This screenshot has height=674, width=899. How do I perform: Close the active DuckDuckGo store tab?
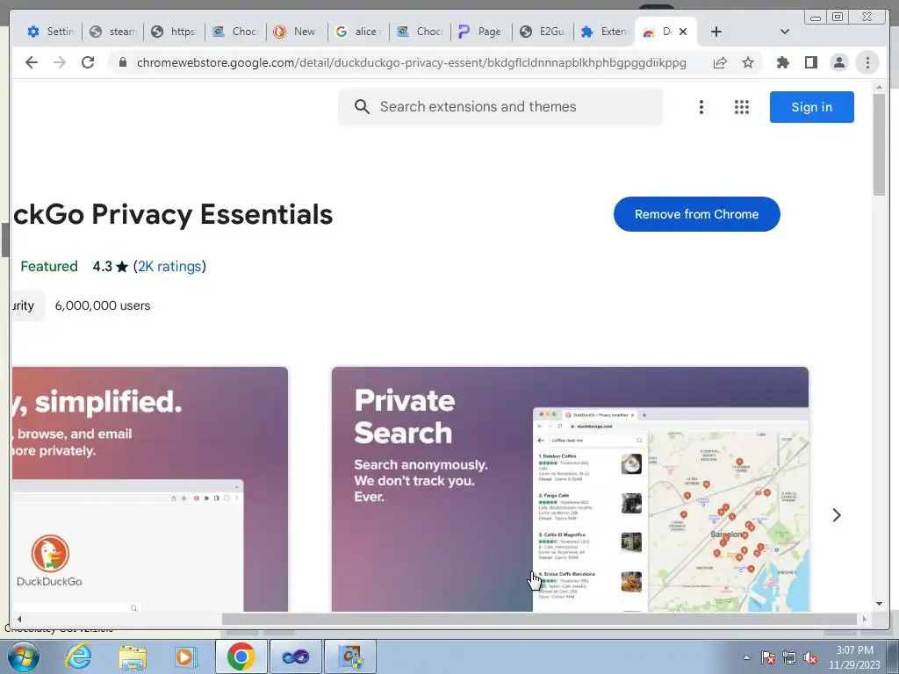click(683, 32)
